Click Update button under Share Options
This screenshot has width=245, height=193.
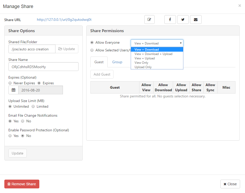[x=17, y=153]
